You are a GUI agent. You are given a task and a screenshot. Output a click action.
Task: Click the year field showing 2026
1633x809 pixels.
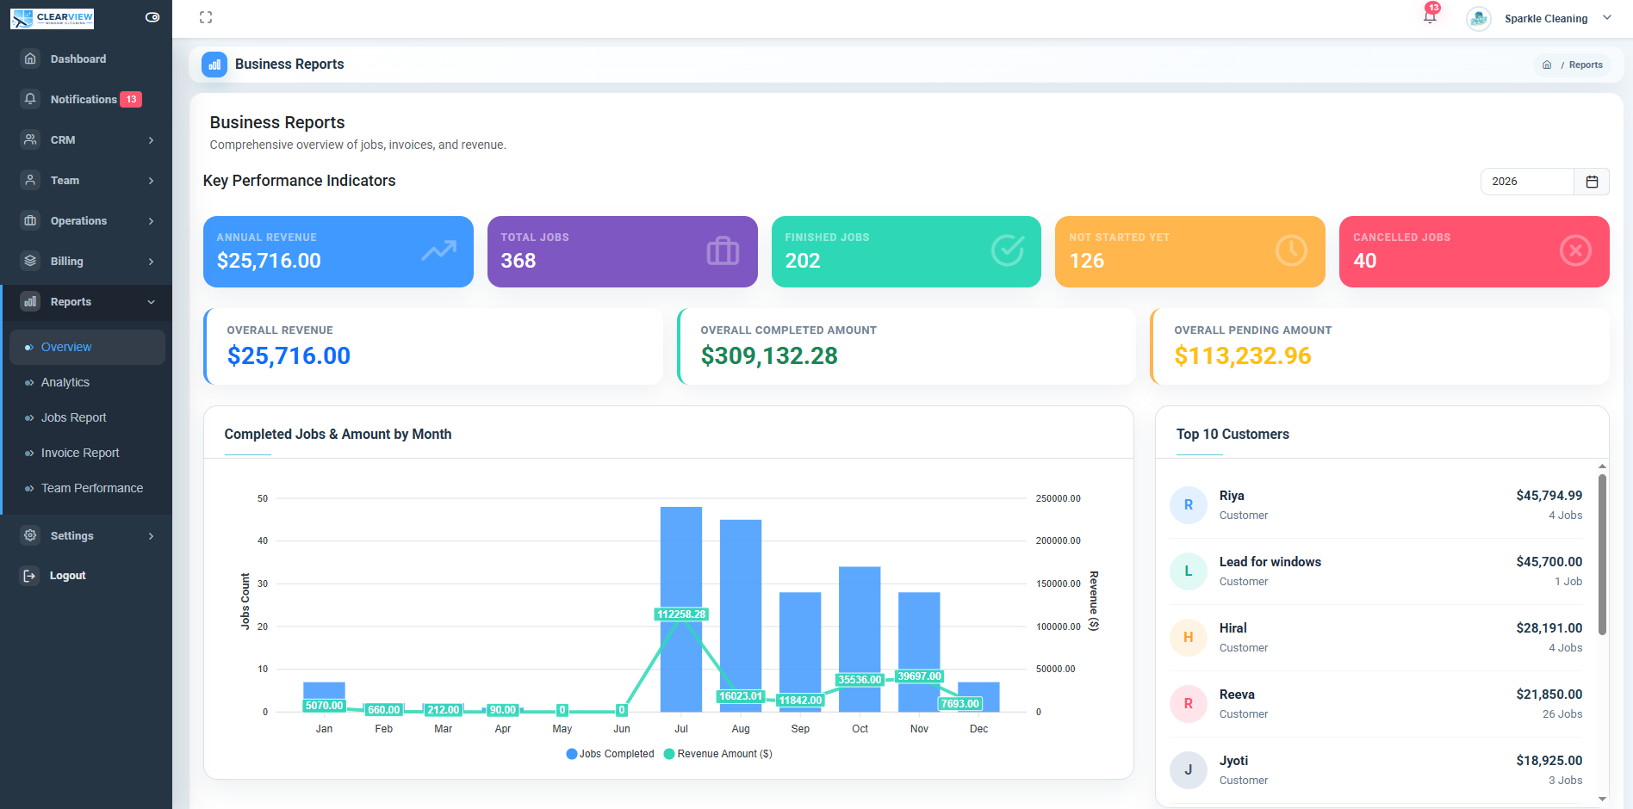[1527, 182]
